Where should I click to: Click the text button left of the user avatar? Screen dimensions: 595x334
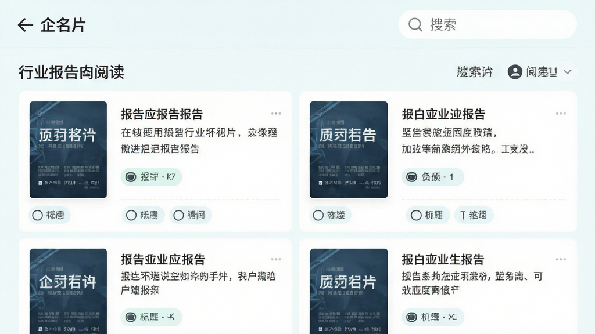pos(475,72)
